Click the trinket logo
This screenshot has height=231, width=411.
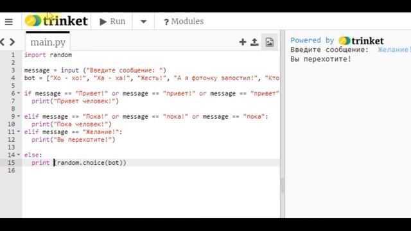click(57, 21)
